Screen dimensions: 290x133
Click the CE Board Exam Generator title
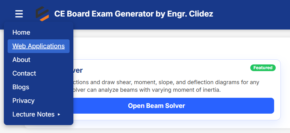[133, 14]
